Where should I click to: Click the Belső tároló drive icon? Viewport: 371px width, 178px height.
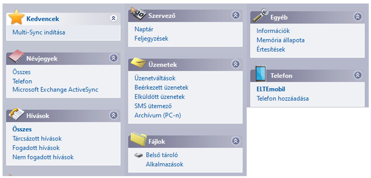[139, 155]
